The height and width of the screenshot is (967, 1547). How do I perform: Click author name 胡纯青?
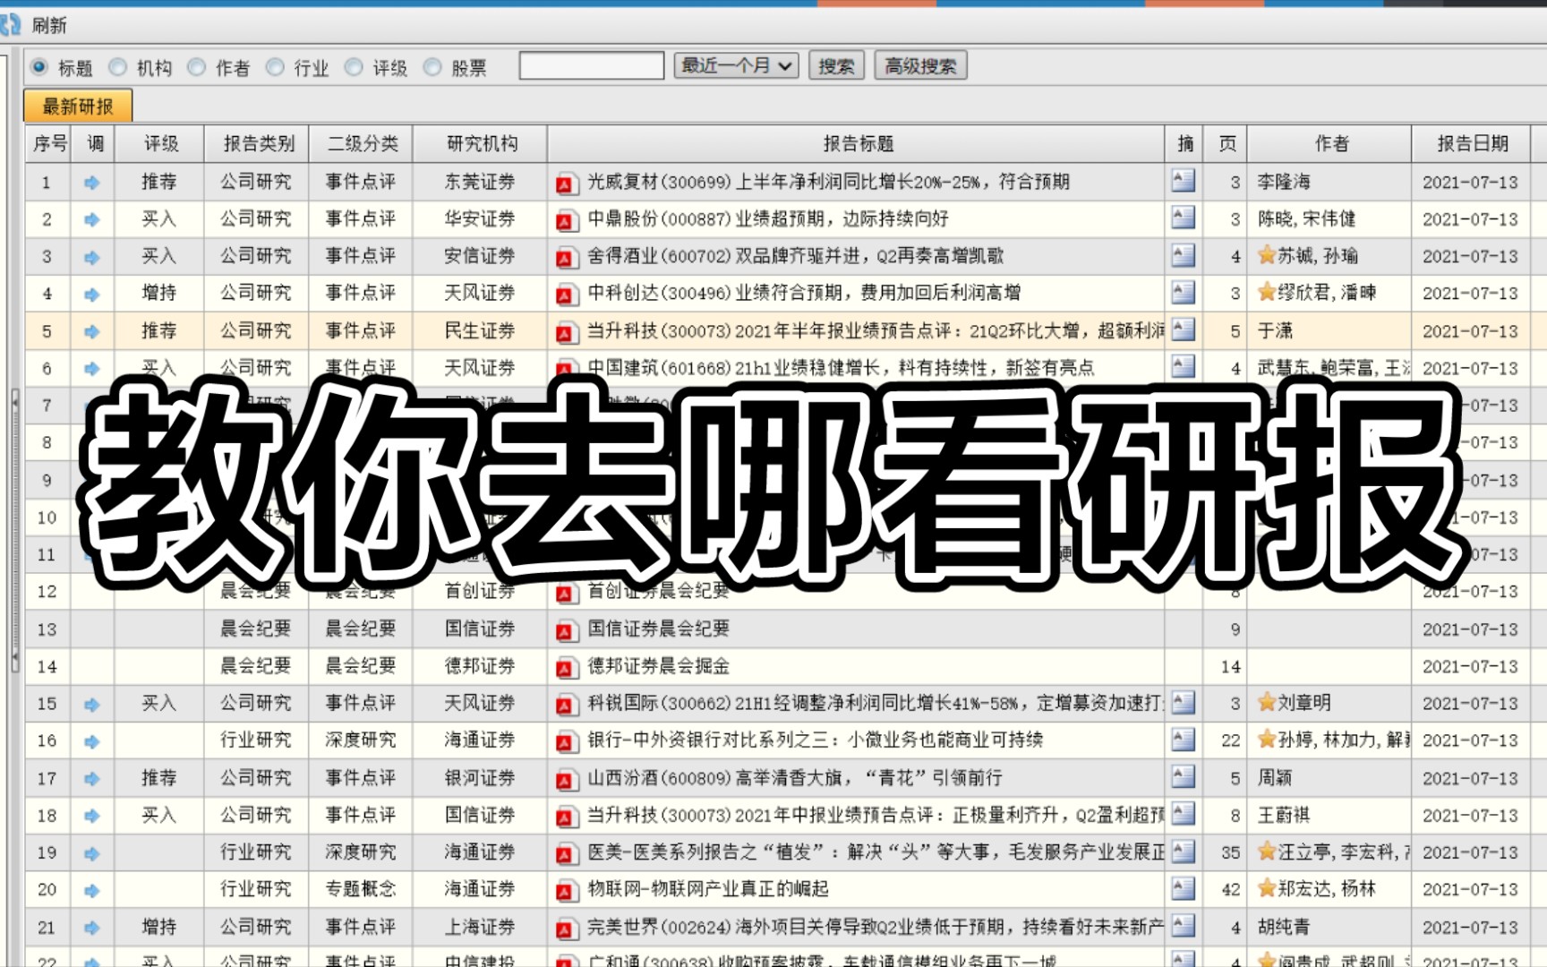coord(1284,928)
